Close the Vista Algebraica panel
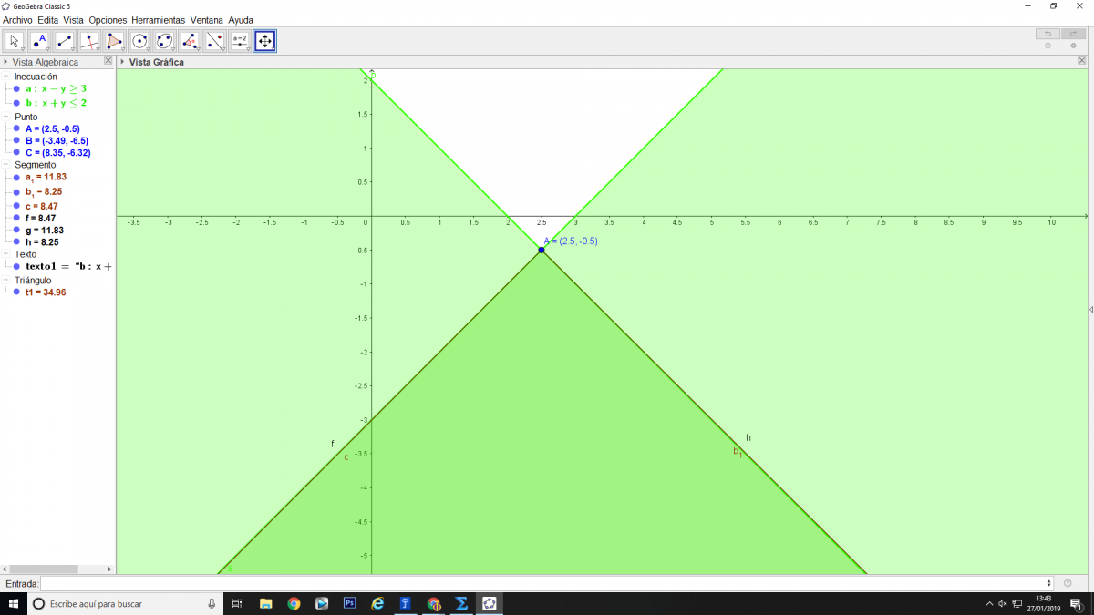 pos(108,61)
